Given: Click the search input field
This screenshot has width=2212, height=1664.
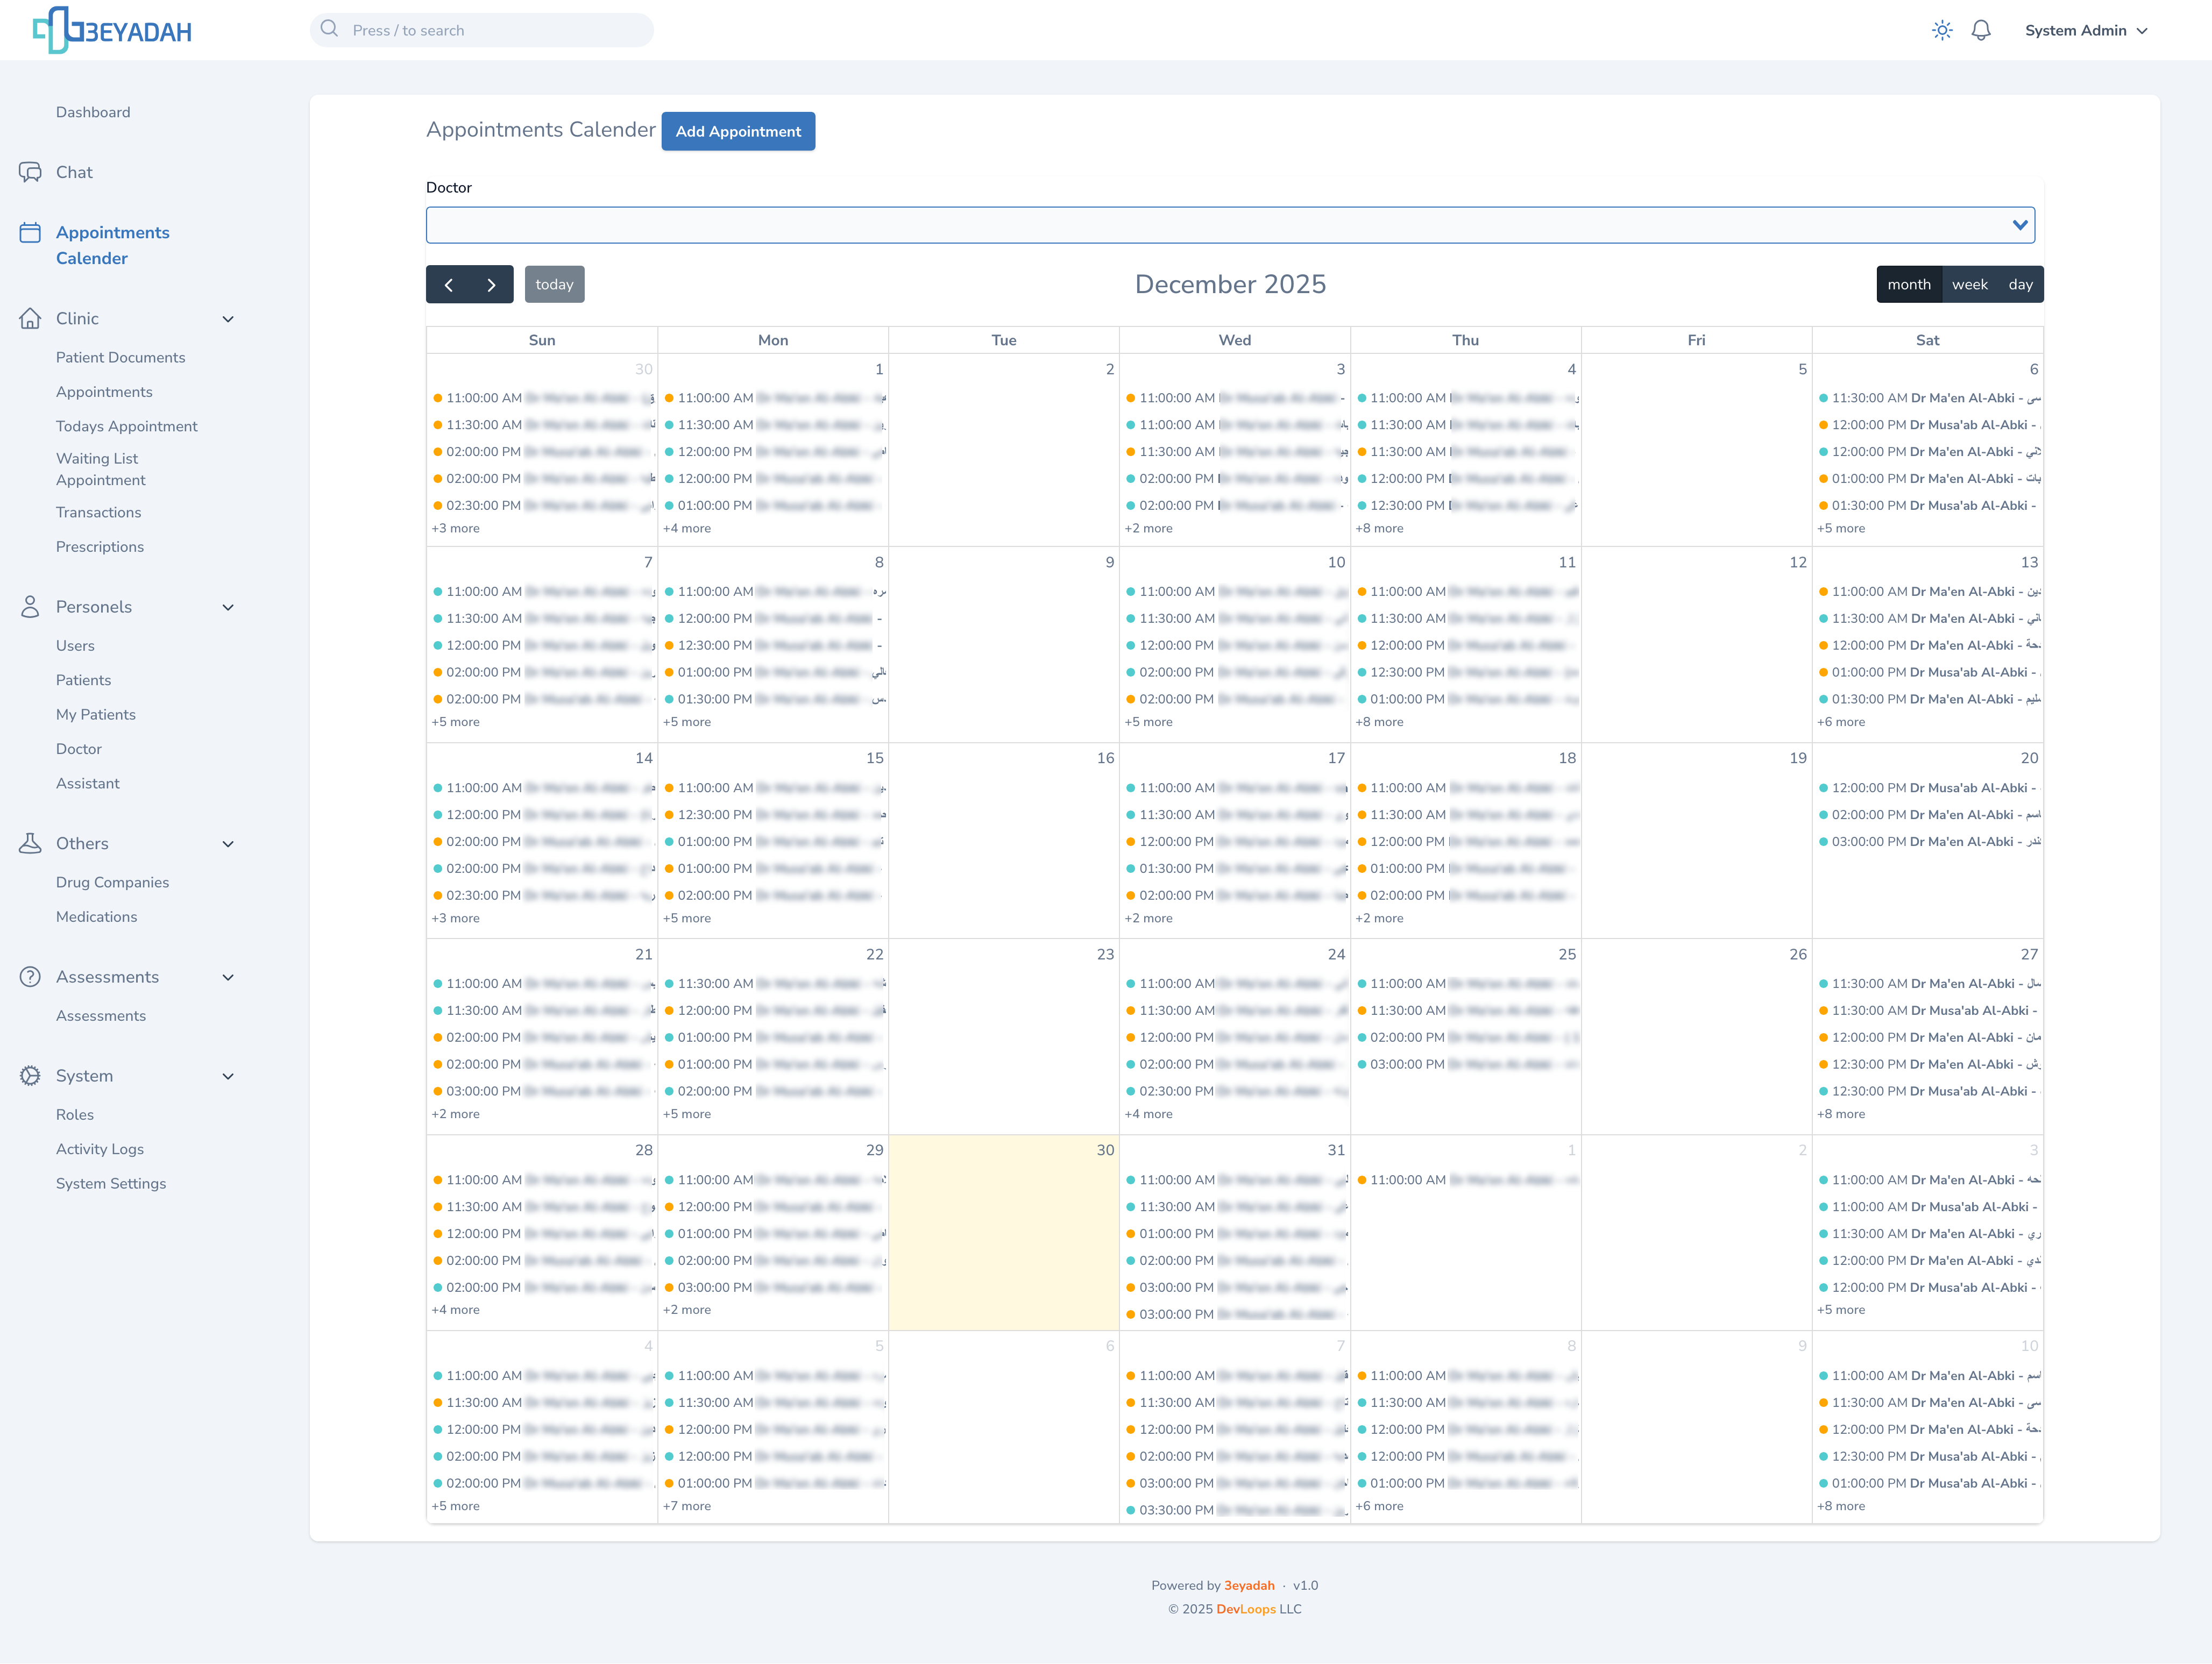Looking at the screenshot, I should click(x=482, y=30).
